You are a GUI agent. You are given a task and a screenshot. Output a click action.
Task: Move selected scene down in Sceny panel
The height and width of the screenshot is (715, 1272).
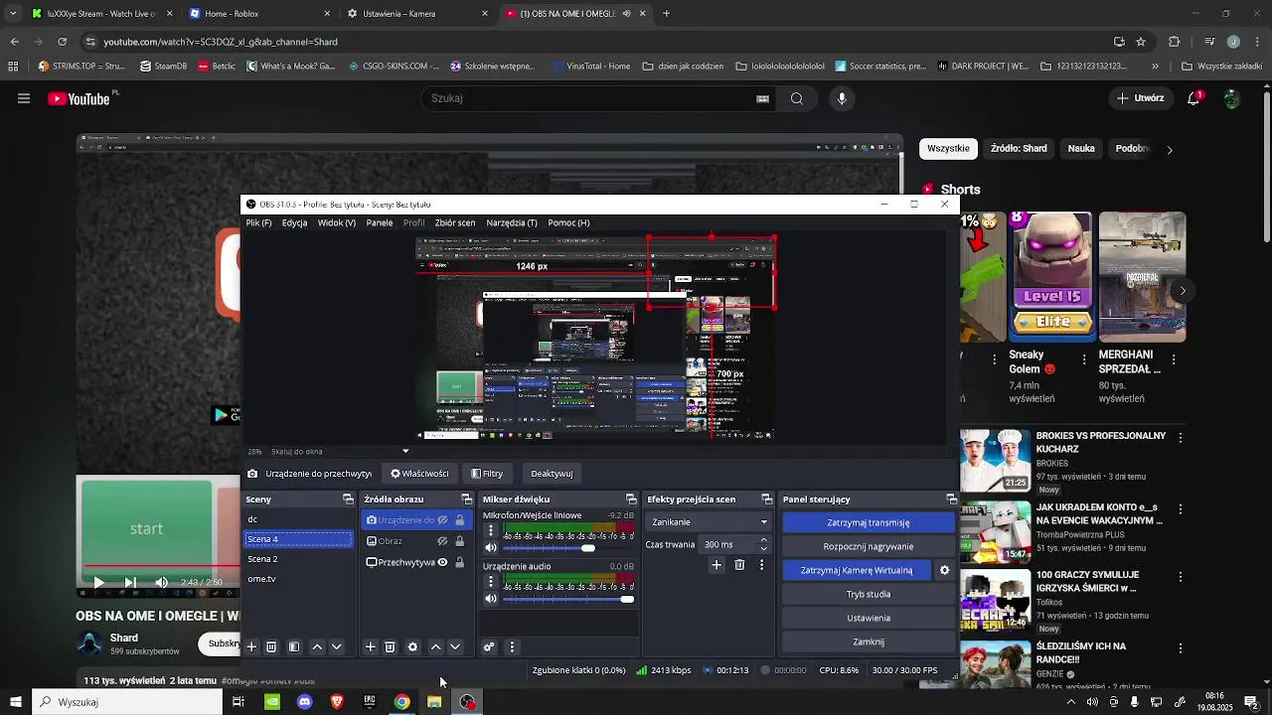coord(337,646)
